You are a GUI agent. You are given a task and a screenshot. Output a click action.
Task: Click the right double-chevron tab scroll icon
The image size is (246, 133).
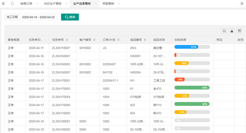click(x=242, y=4)
